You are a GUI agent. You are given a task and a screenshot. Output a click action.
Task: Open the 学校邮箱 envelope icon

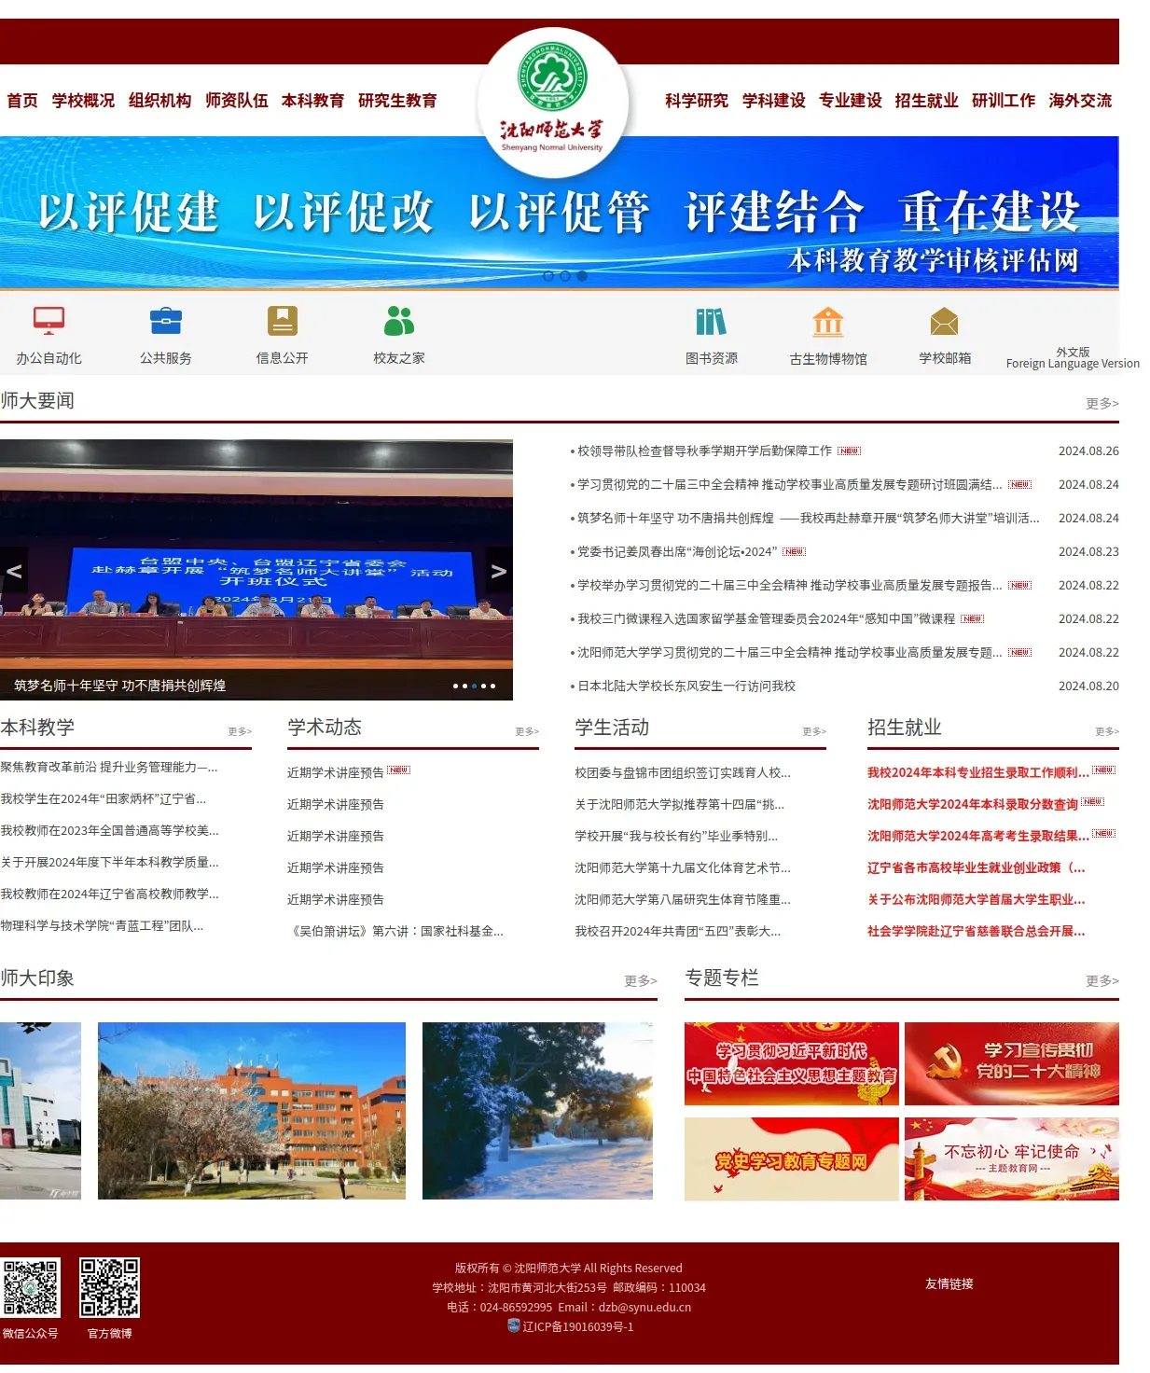945,322
